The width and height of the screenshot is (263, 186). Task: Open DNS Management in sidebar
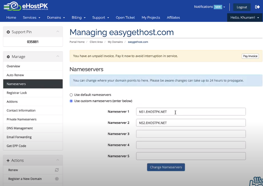tap(33, 128)
